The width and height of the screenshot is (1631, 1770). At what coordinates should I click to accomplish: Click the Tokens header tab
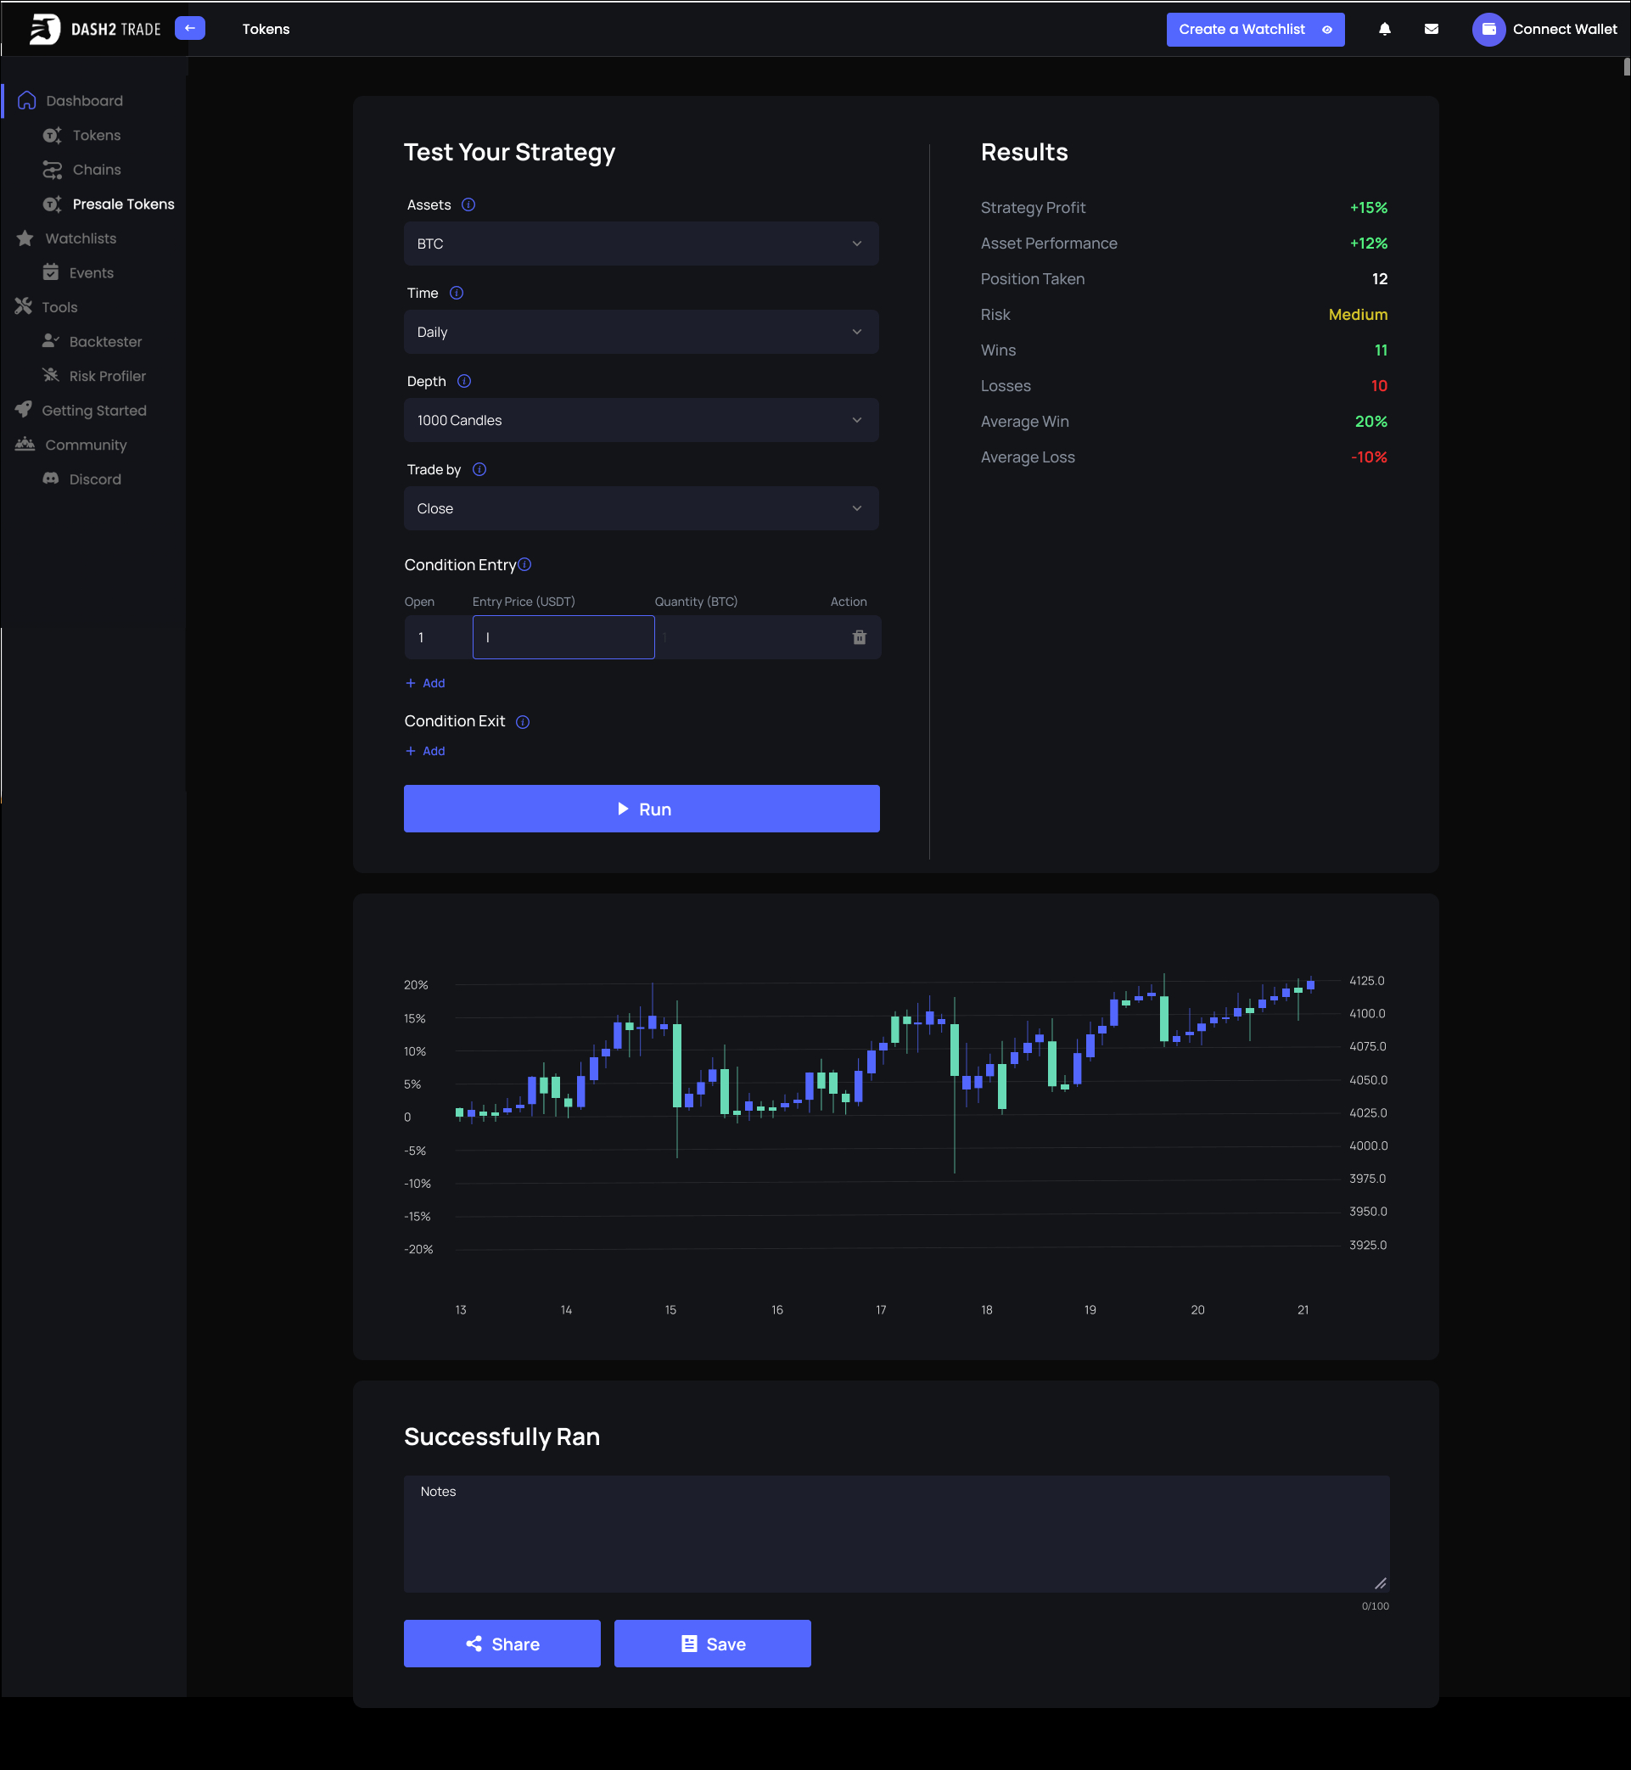266,29
